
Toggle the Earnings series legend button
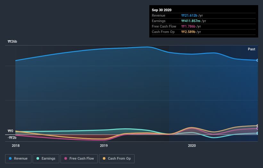coord(46,159)
